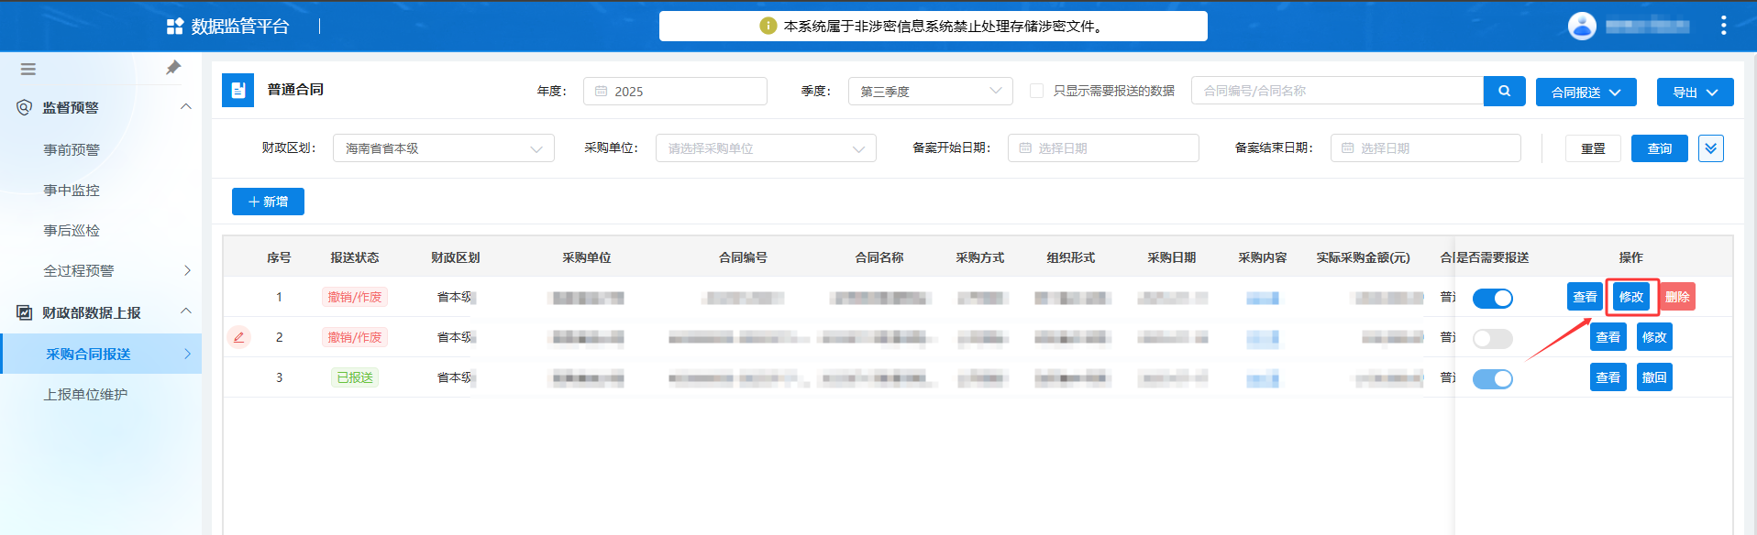Click the data platform logo icon

(174, 27)
